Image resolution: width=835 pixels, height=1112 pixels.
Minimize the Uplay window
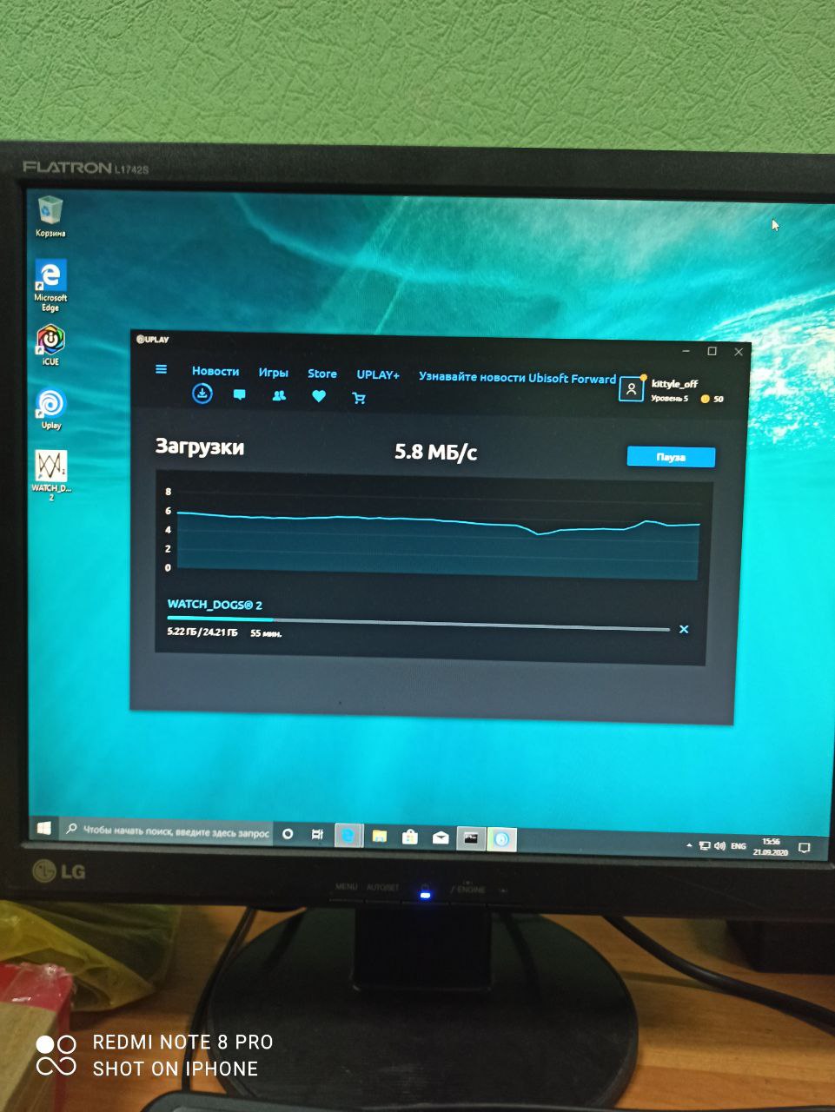[x=686, y=351]
